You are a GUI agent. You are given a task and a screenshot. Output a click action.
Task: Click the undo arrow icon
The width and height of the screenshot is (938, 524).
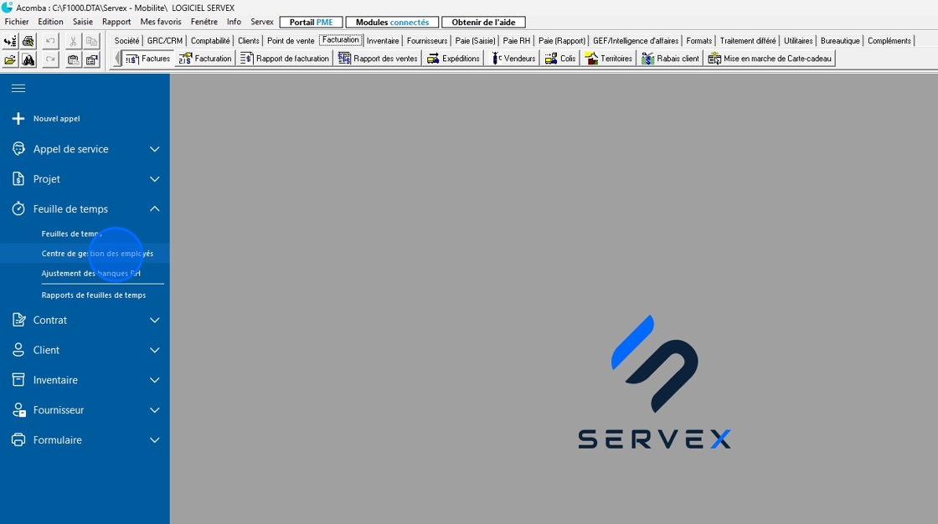50,41
